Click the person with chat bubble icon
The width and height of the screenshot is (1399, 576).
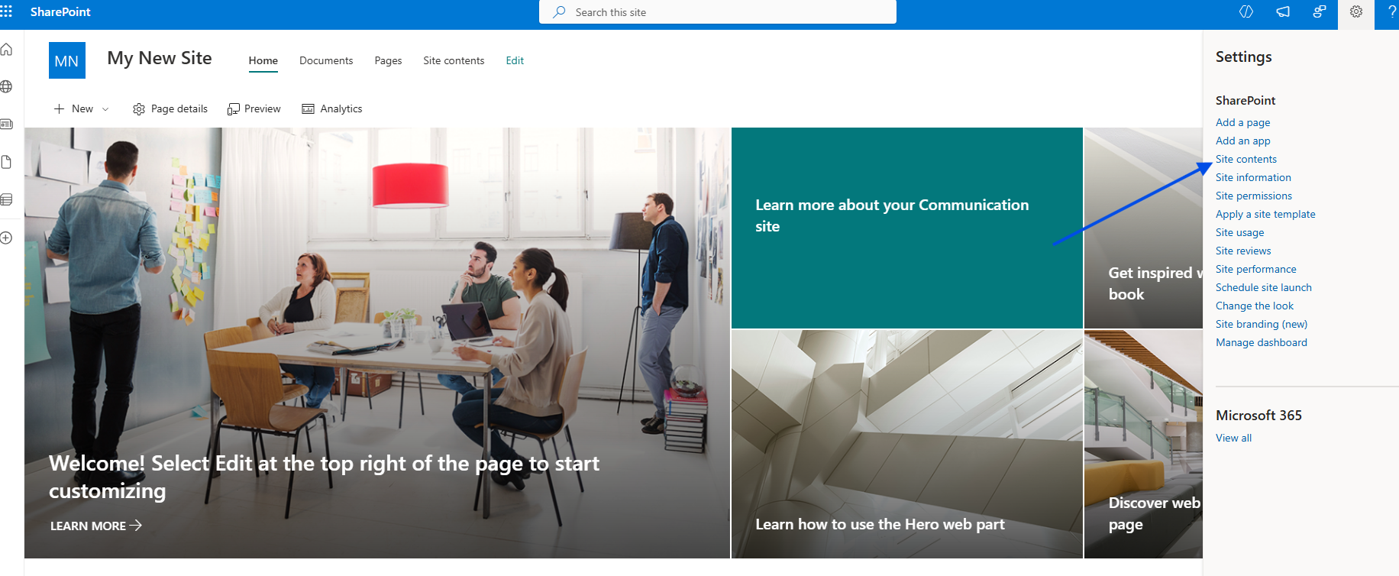click(x=1319, y=12)
